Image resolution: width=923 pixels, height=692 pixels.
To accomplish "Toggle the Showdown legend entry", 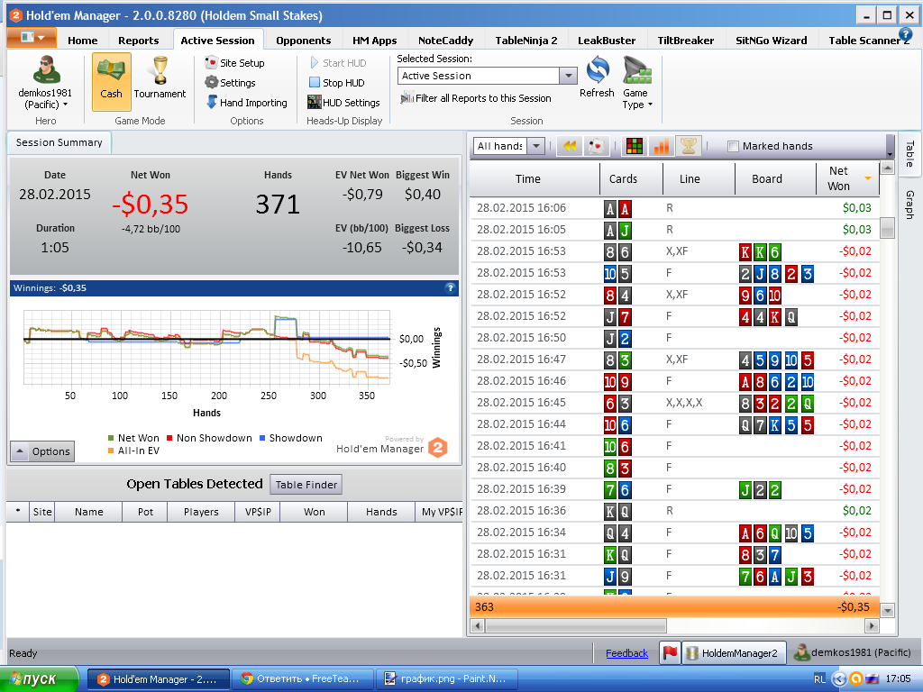I will [291, 438].
